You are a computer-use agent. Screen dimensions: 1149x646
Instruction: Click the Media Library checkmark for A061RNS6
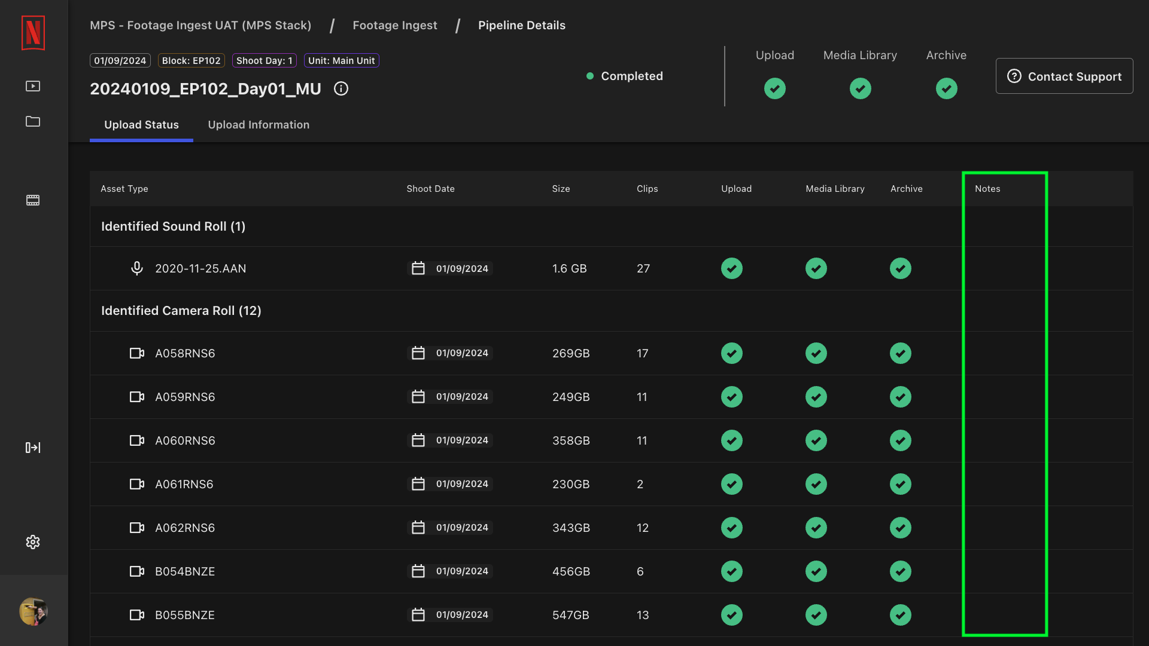[816, 484]
